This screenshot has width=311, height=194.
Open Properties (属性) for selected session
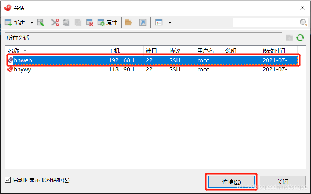tap(108, 23)
